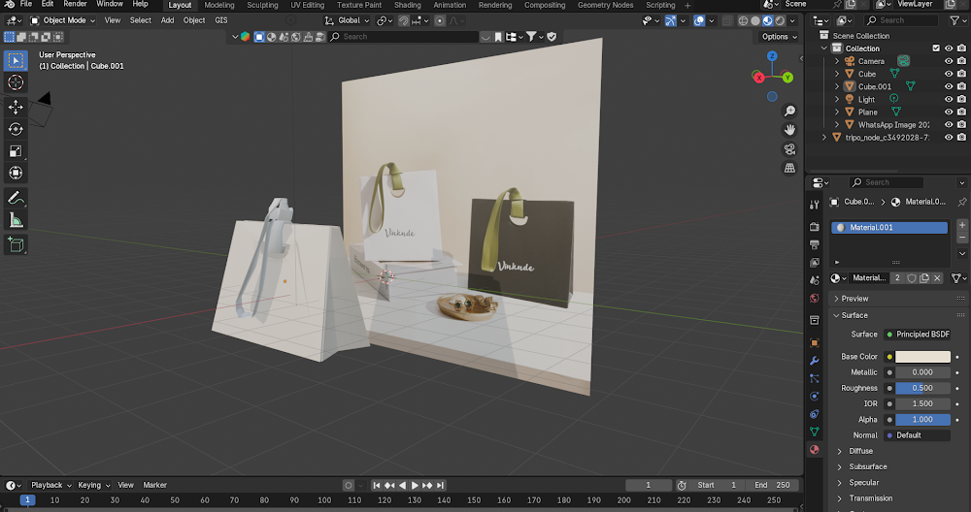Open the Object properties tab
Viewport: 971px width, 512px height.
815,342
